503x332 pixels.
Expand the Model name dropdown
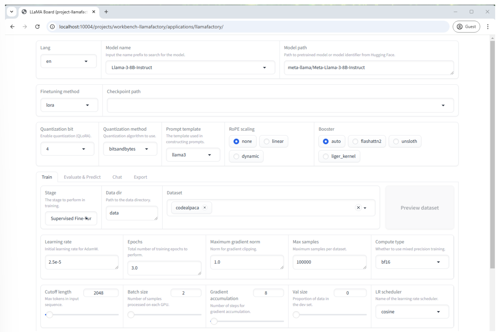pos(264,68)
